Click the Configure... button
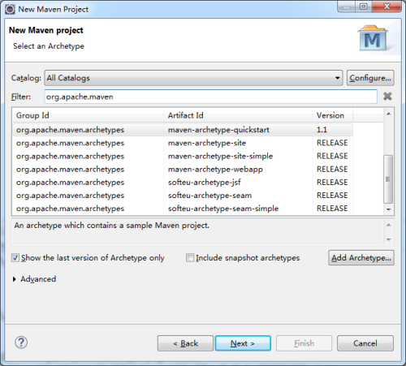 tap(370, 78)
